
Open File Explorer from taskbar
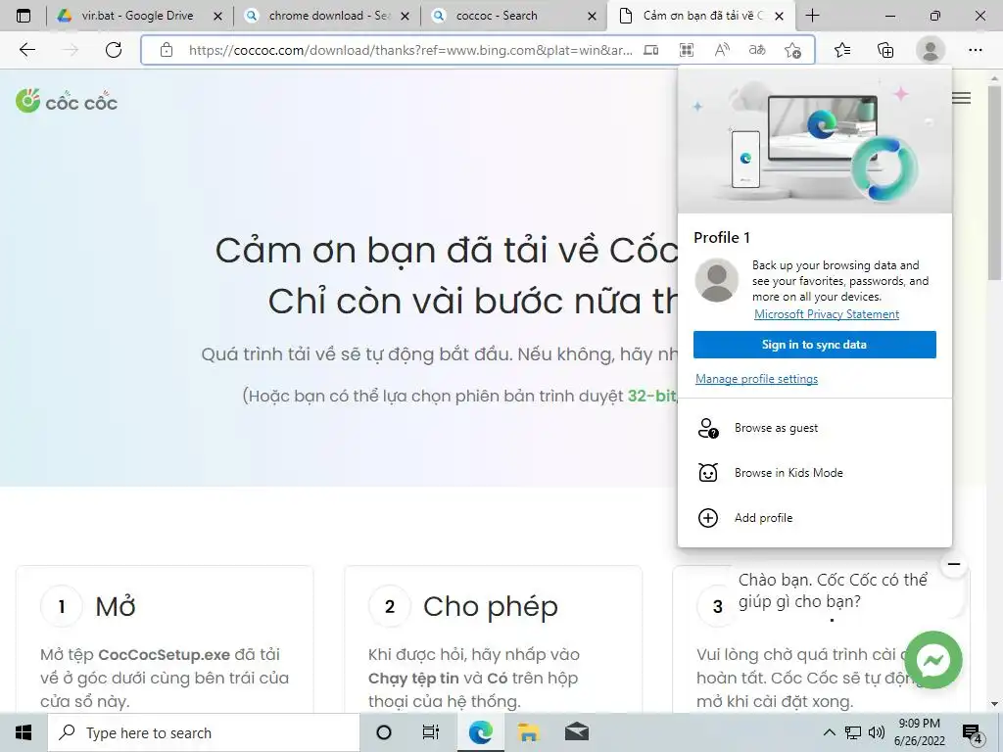click(x=528, y=732)
